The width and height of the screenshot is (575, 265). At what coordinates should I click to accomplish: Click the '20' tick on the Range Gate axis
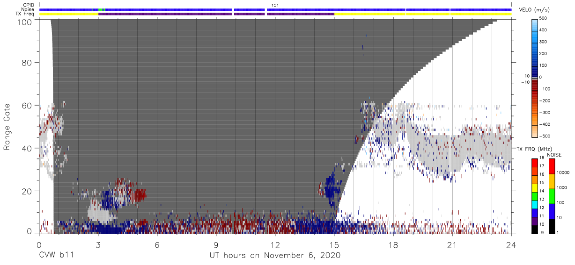[x=27, y=191]
